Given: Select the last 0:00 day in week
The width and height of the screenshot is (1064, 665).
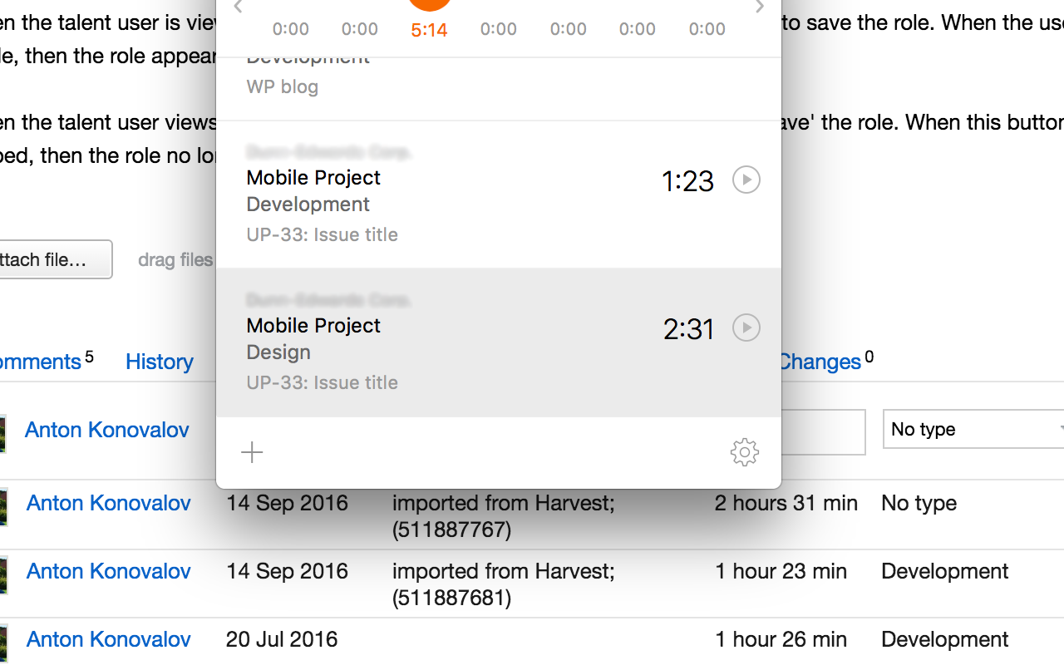Looking at the screenshot, I should [x=707, y=30].
